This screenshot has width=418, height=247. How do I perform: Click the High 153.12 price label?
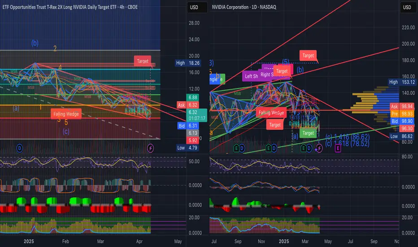[x=402, y=82]
